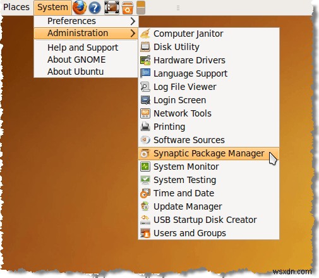Start Disk Utility

tap(208, 47)
